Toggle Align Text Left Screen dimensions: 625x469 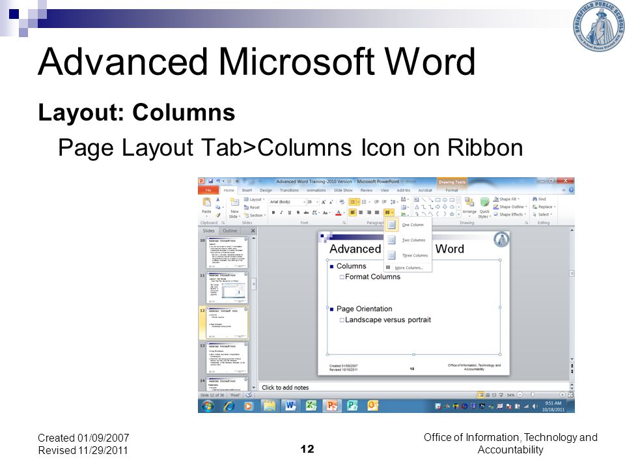(352, 212)
